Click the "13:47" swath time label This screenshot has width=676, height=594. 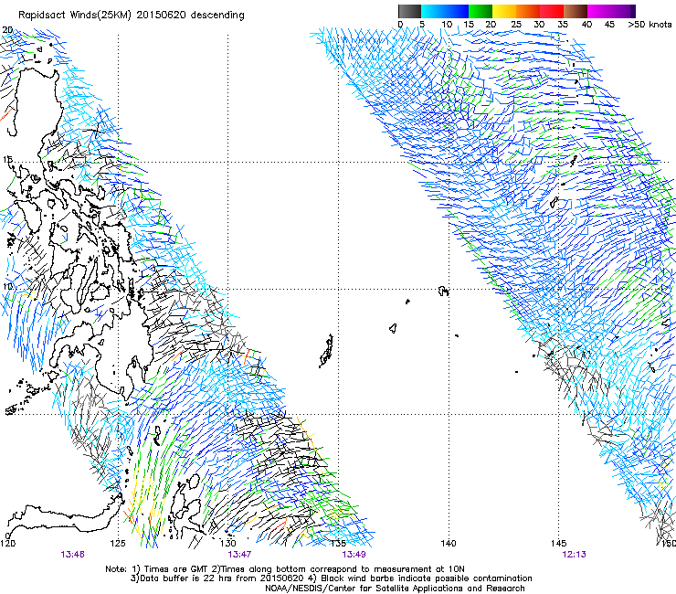tap(239, 555)
